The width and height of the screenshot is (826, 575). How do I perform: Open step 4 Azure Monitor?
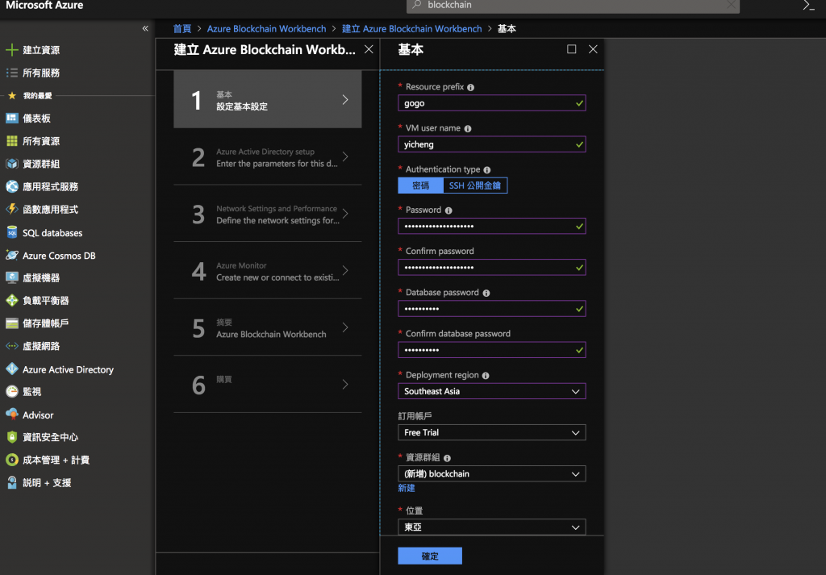(268, 271)
